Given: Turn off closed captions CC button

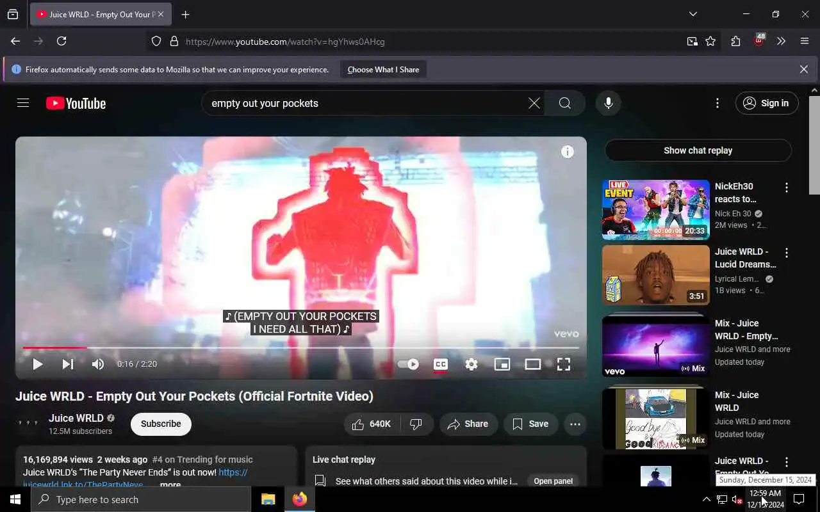Looking at the screenshot, I should coord(441,364).
